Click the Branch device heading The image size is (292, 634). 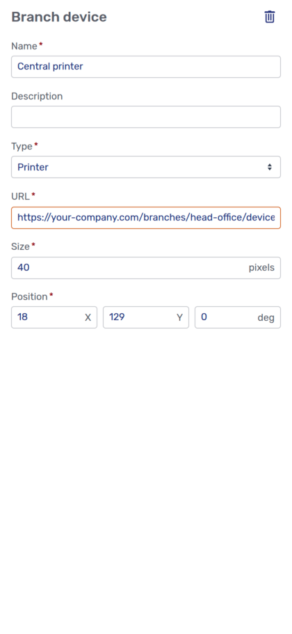point(59,17)
